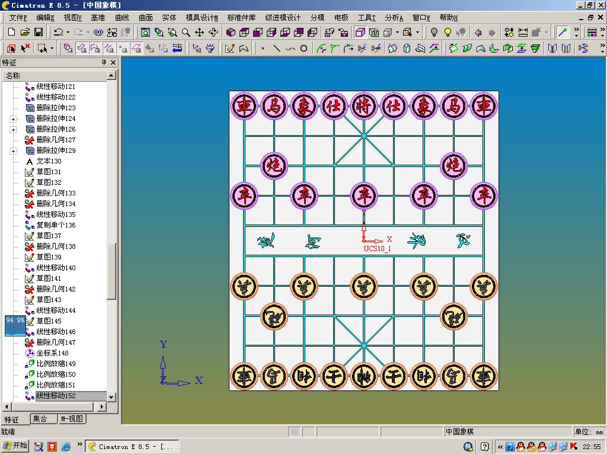This screenshot has width=607, height=455.
Task: Select the pan (four-arrow) tool
Action: [x=199, y=32]
